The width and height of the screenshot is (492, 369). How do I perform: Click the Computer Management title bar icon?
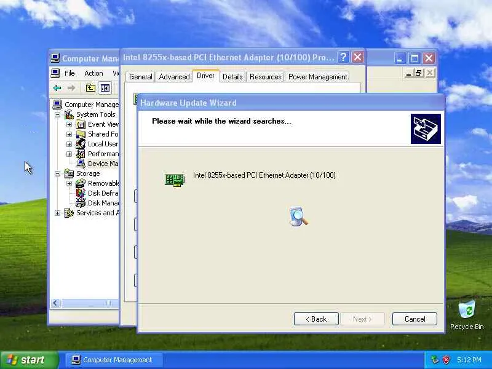point(55,58)
